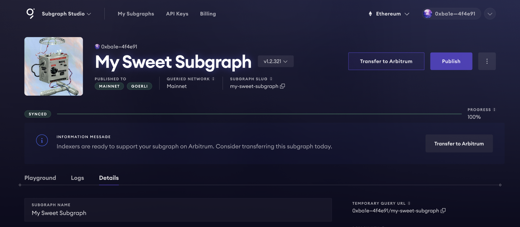Screen dimensions: 520x227
Task: Open the Logs tab
Action: coord(77,178)
